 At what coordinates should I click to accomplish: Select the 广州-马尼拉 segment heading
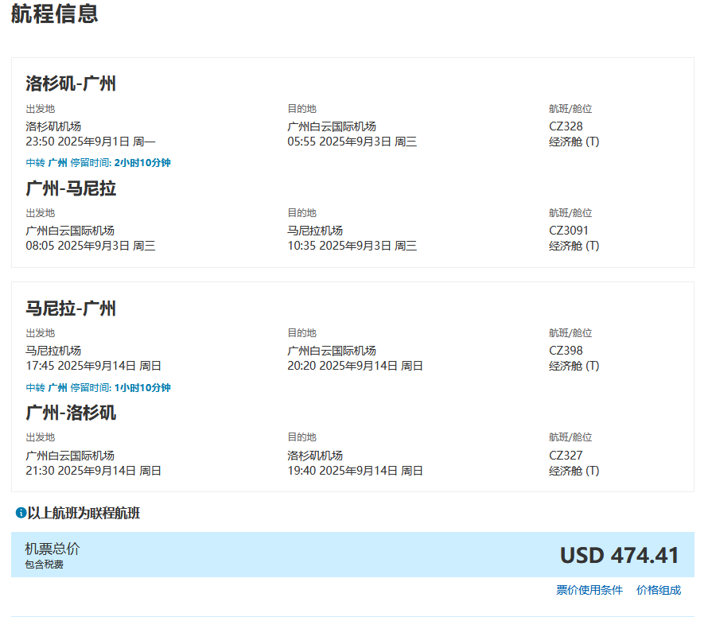(71, 188)
